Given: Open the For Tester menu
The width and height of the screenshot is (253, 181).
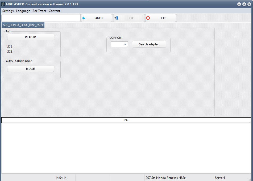Looking at the screenshot, I should pyautogui.click(x=39, y=11).
